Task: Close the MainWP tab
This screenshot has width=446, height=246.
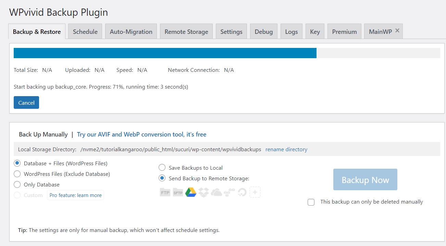Action: click(x=397, y=30)
